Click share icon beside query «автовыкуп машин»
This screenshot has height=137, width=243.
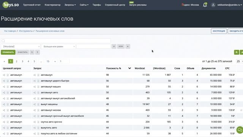coord(35,87)
